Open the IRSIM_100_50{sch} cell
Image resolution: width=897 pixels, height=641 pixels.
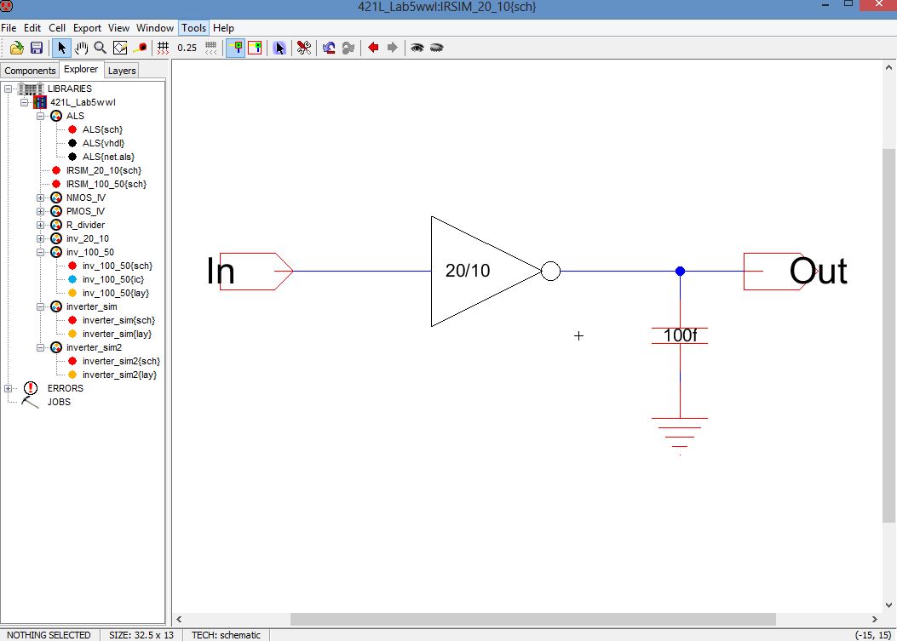pos(106,184)
